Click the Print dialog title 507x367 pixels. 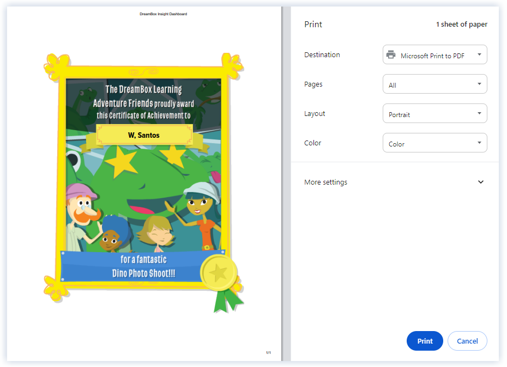point(313,25)
